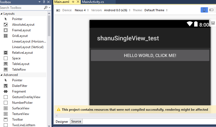216x127 pixels.
Task: Choose the NumberPicker icon
Action: click(x=6, y=102)
